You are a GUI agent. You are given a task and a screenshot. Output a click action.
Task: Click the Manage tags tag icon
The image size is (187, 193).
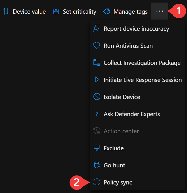[x=107, y=11]
